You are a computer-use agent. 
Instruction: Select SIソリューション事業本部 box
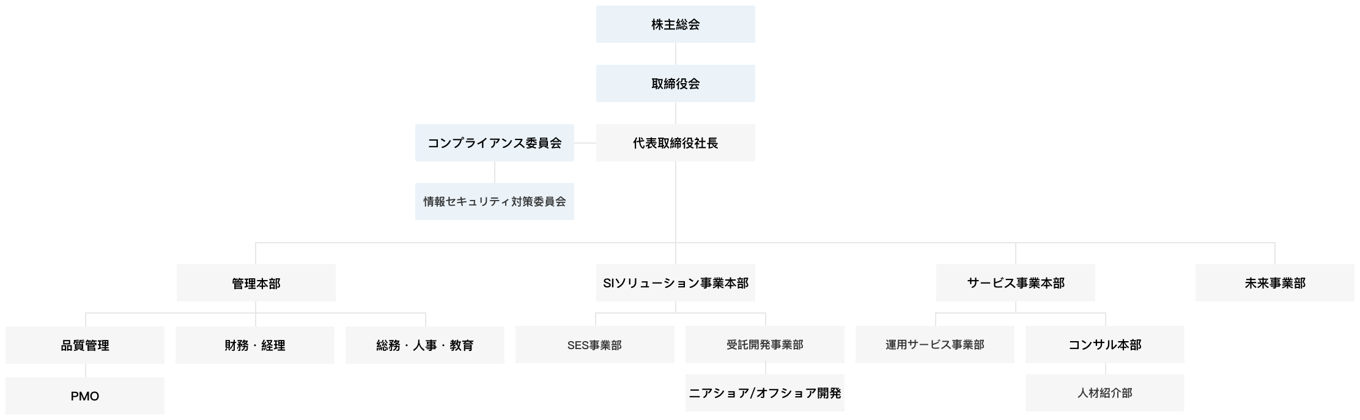(675, 283)
